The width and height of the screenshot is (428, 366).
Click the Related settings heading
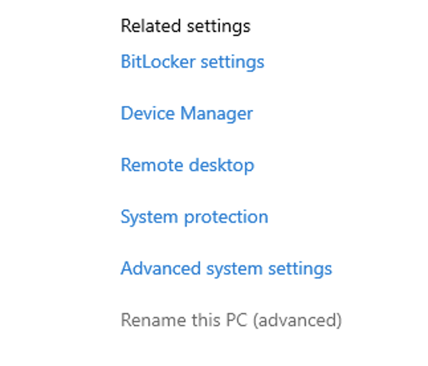pos(186,27)
